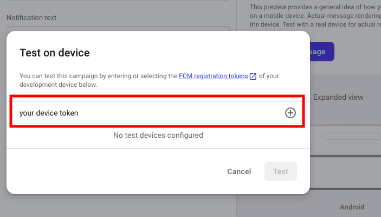Click the Notification text label
The width and height of the screenshot is (381, 217).
(x=31, y=18)
